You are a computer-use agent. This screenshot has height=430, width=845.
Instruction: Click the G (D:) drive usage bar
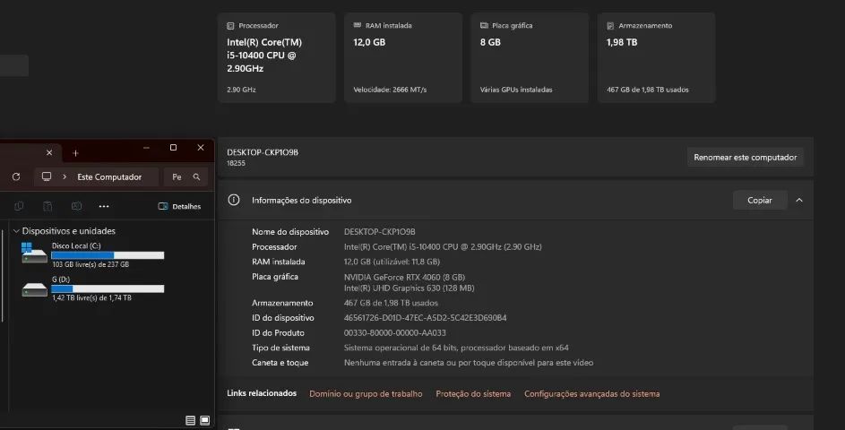click(x=108, y=288)
